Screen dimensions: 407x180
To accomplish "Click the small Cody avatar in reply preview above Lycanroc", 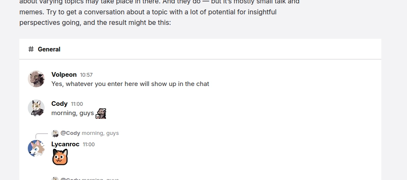I will point(55,133).
